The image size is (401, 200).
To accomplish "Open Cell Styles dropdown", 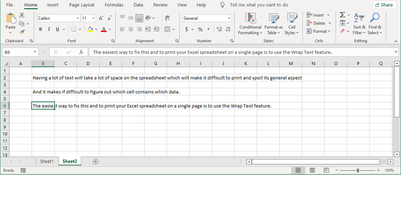I will point(292,24).
